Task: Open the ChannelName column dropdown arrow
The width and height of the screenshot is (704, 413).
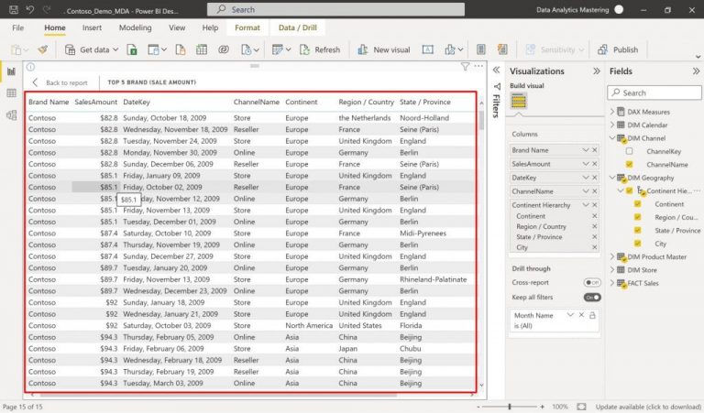Action: (586, 191)
